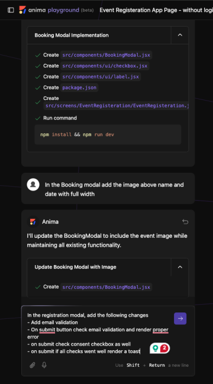Collapse the Booking Modal Implementation section

click(x=180, y=35)
